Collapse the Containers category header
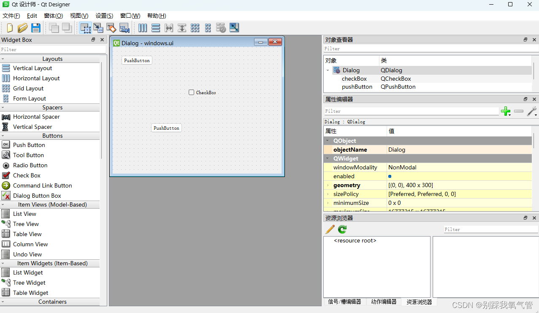539x313 pixels. pos(3,302)
